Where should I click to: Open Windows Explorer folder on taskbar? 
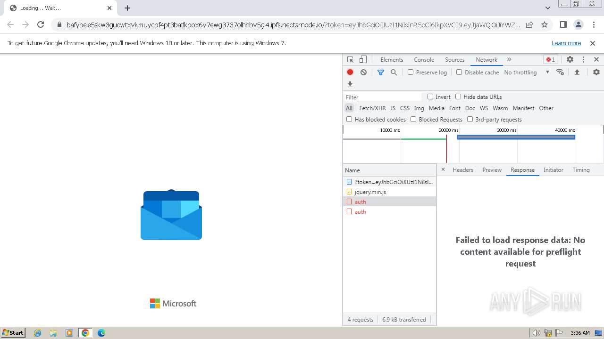53,333
